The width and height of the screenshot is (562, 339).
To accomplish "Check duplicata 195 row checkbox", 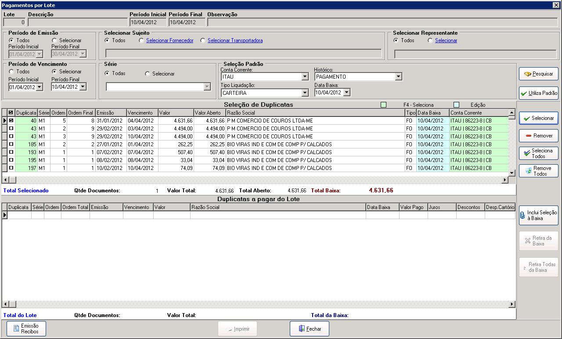I will coord(11,160).
